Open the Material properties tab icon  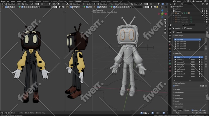click(x=170, y=67)
